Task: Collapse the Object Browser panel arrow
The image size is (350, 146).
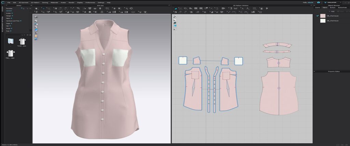Action: pyautogui.click(x=314, y=5)
